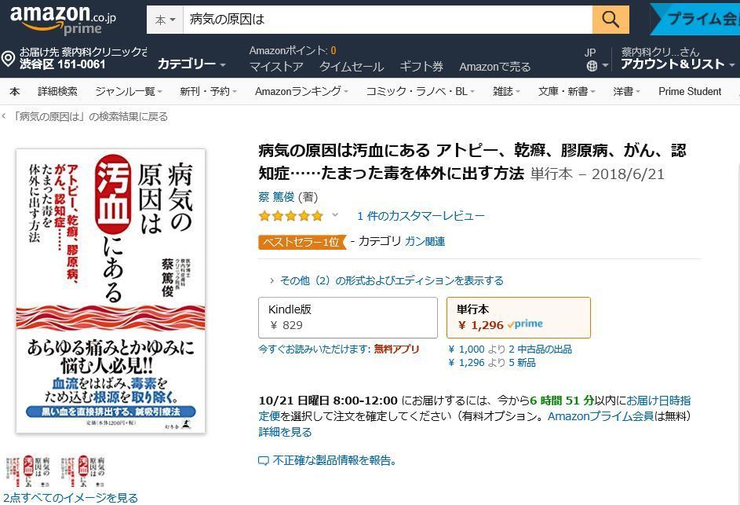
Task: Open Prime Student in the subnav
Action: 690,91
